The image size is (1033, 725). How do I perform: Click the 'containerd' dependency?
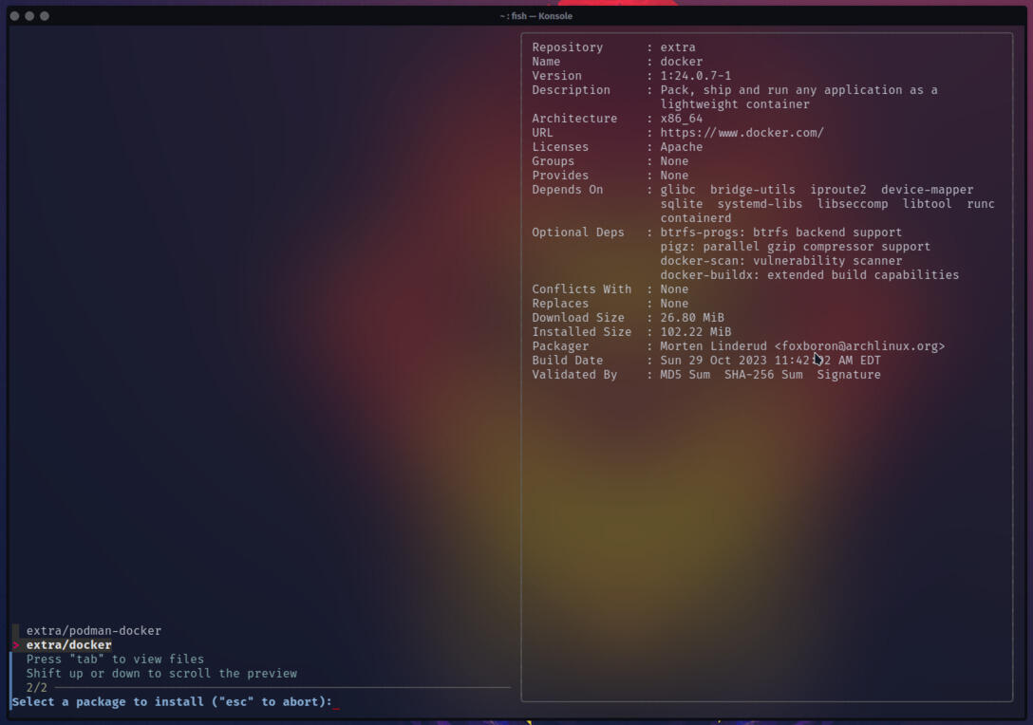[696, 218]
